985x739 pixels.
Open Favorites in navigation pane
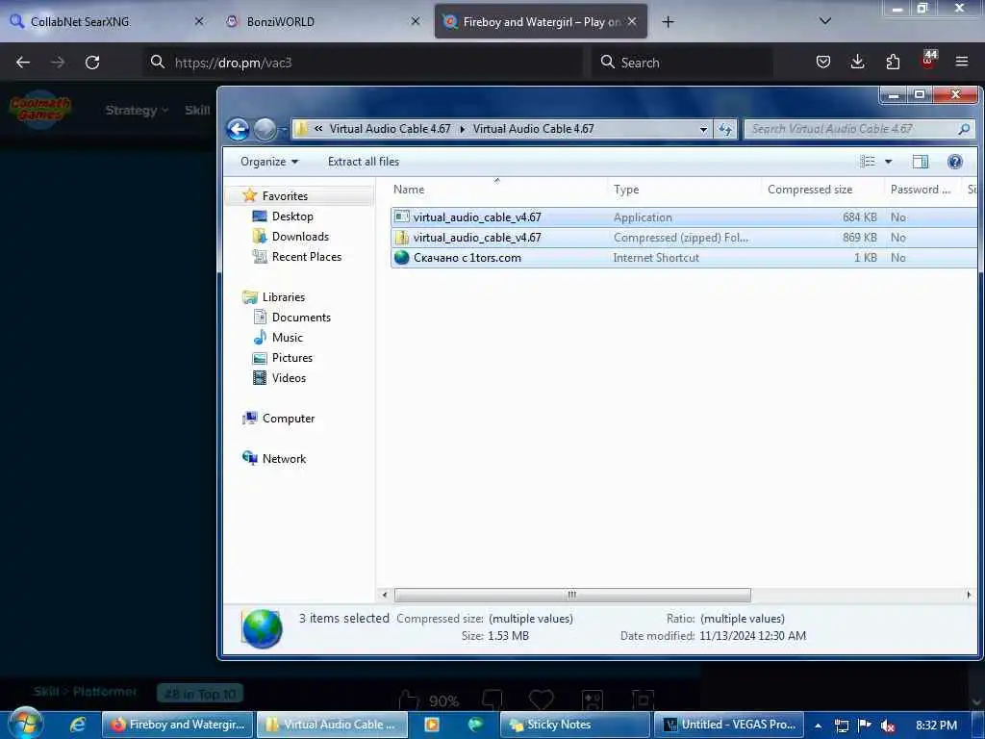pos(285,196)
